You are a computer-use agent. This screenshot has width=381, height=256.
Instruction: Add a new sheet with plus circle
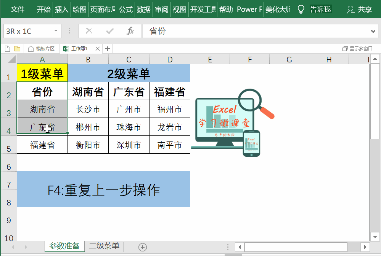point(143,247)
